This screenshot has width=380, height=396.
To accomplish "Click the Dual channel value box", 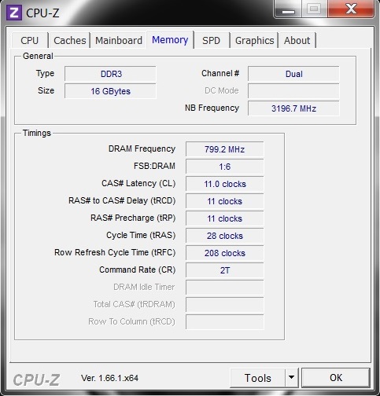I will pos(293,74).
